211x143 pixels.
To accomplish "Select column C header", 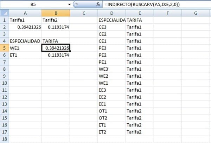I will coord(84,13).
